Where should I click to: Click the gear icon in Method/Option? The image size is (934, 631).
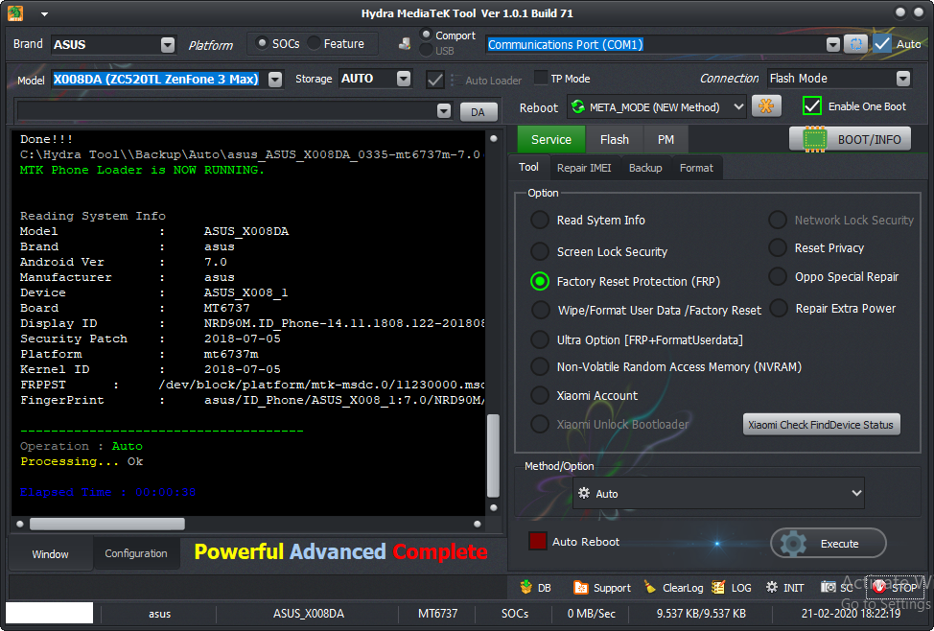pyautogui.click(x=584, y=493)
